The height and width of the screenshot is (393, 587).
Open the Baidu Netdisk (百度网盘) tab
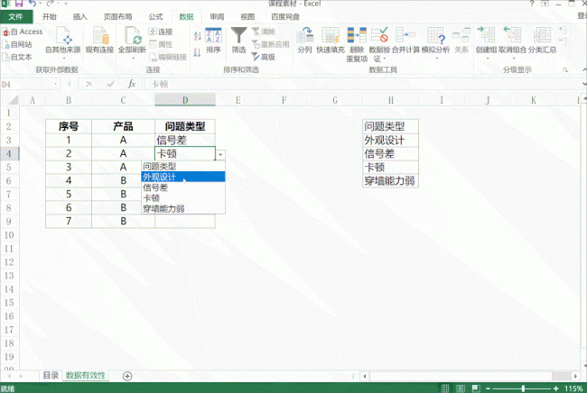click(x=285, y=17)
